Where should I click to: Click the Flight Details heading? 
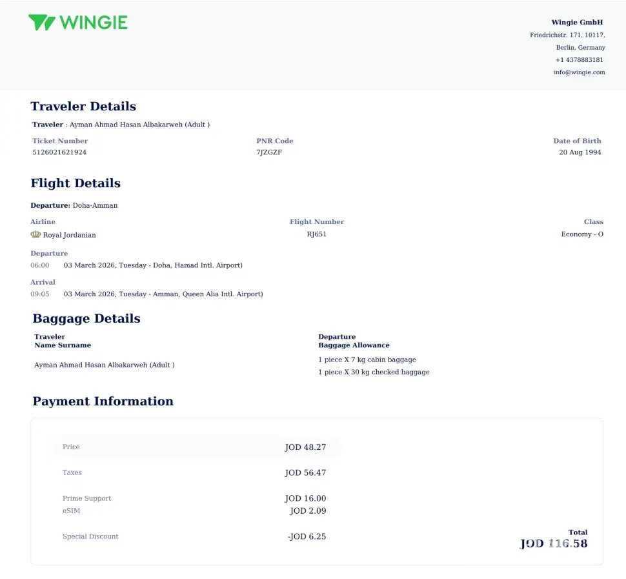pos(76,183)
